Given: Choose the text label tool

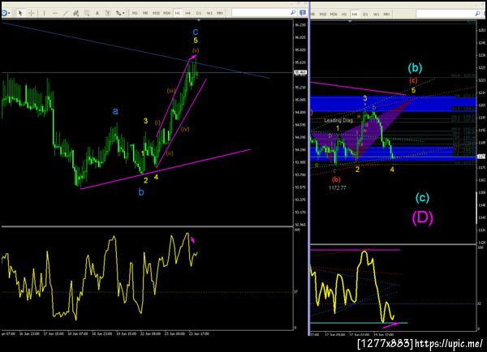Looking at the screenshot, I should point(108,13).
